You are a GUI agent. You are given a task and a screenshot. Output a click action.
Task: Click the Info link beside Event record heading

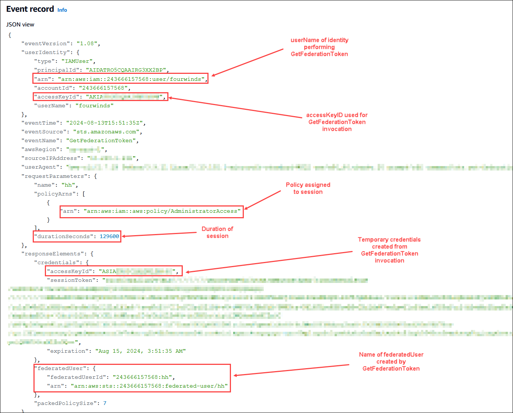point(62,10)
